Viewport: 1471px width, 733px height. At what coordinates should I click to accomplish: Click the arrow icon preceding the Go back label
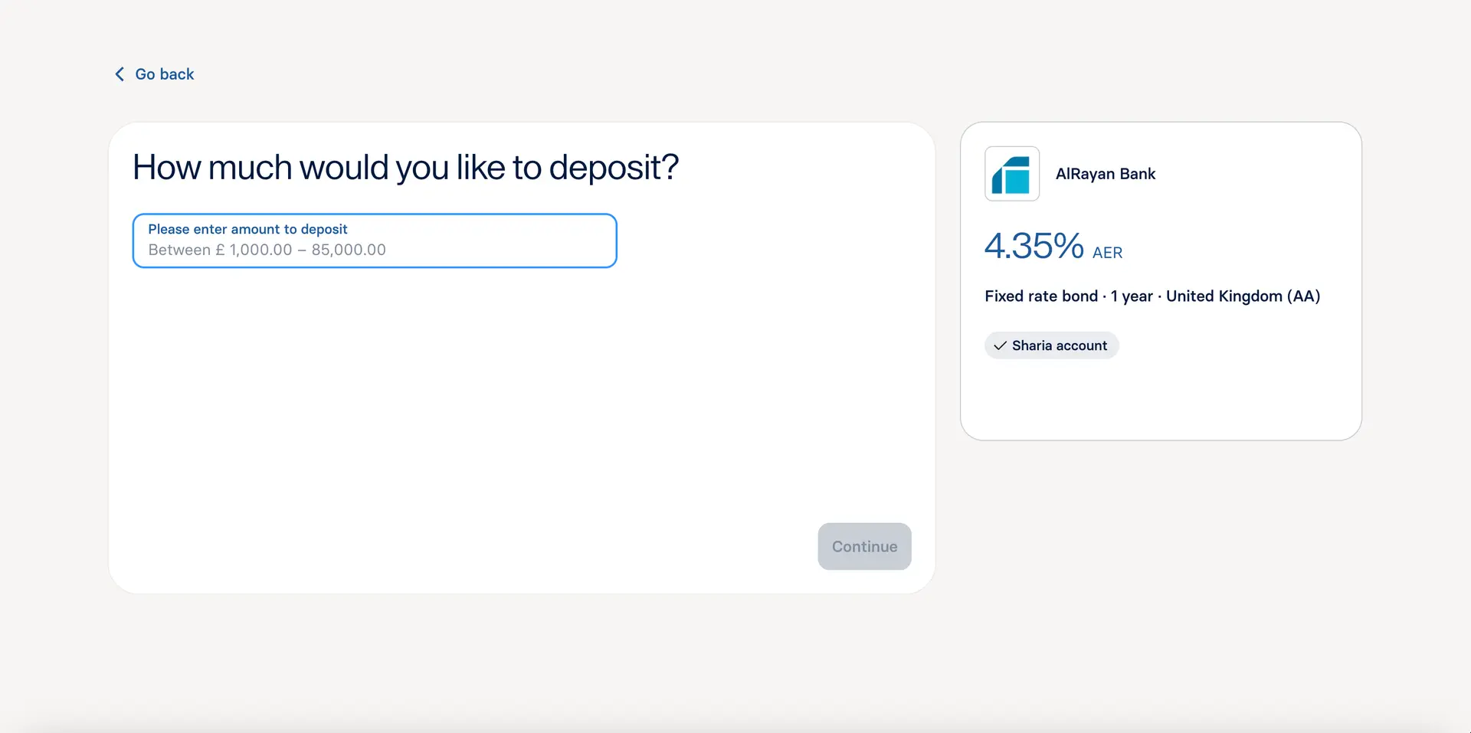click(x=119, y=74)
